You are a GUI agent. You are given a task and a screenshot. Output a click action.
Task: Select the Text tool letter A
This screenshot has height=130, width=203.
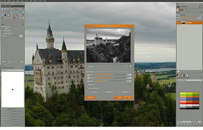tap(5, 15)
